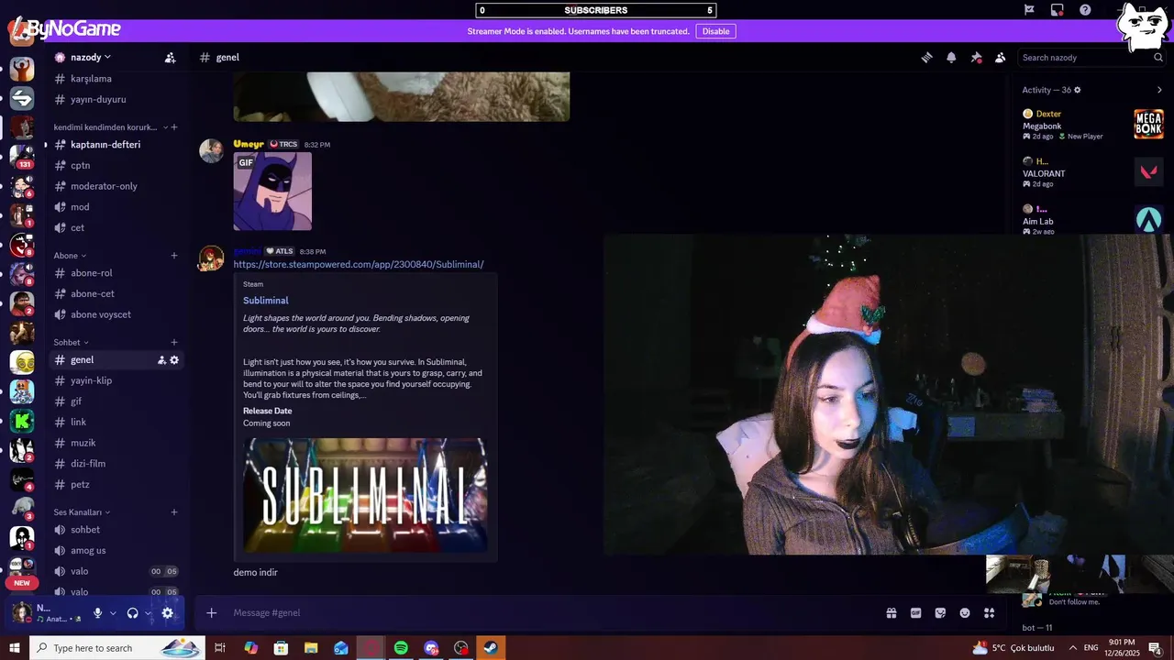Image resolution: width=1174 pixels, height=660 pixels.
Task: Open User Settings gear
Action: pyautogui.click(x=167, y=613)
